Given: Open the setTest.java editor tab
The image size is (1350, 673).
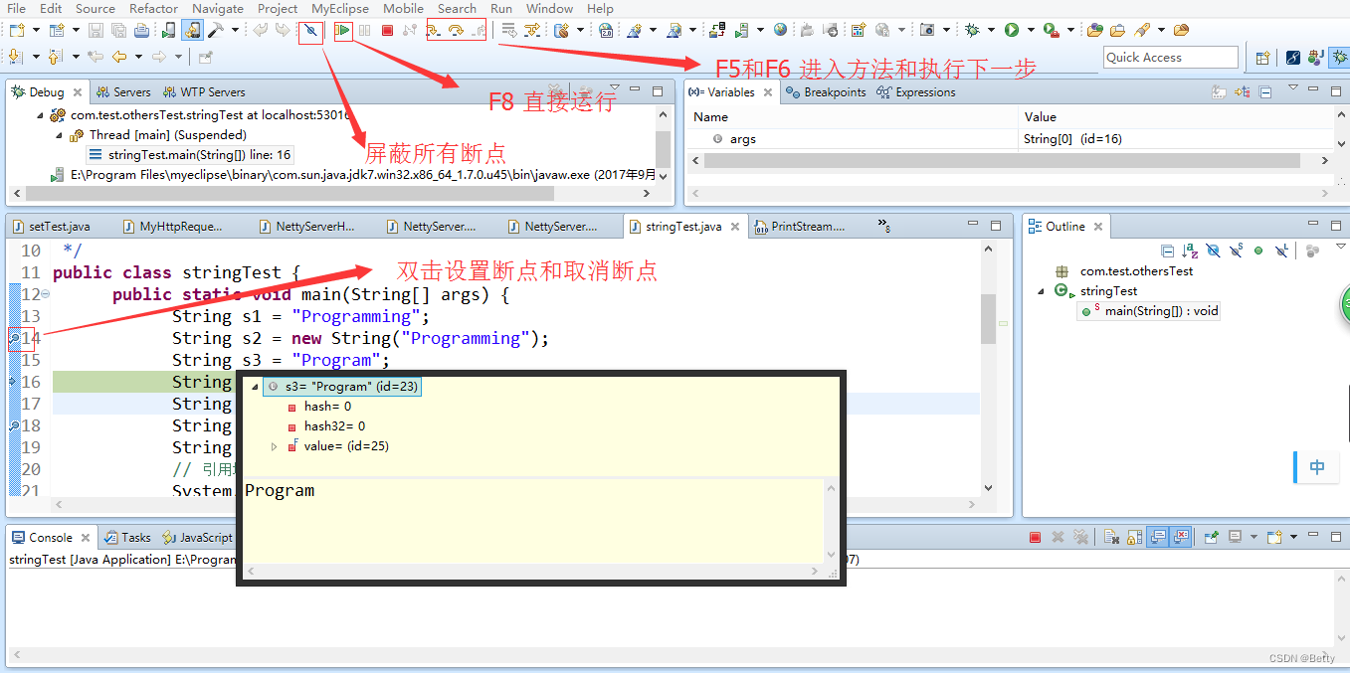Looking at the screenshot, I should point(53,227).
